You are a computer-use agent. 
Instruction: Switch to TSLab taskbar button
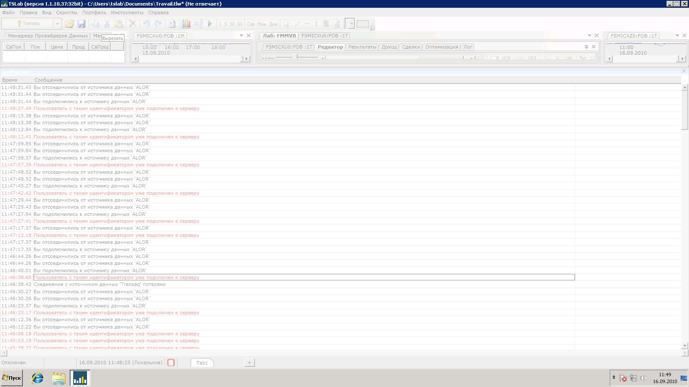(x=80, y=378)
